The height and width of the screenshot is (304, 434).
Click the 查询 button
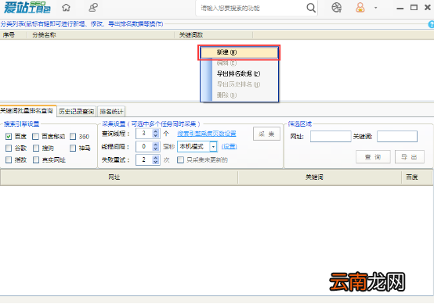(x=373, y=157)
